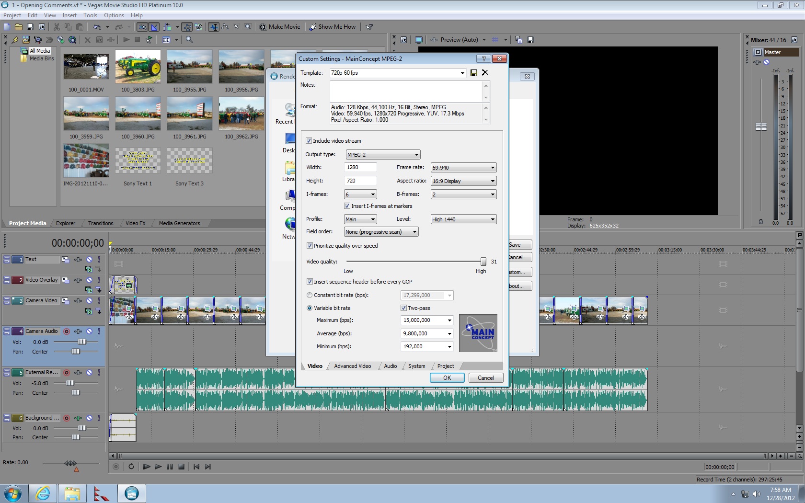Mute the Background audio track
Image resolution: width=805 pixels, height=503 pixels.
click(89, 418)
